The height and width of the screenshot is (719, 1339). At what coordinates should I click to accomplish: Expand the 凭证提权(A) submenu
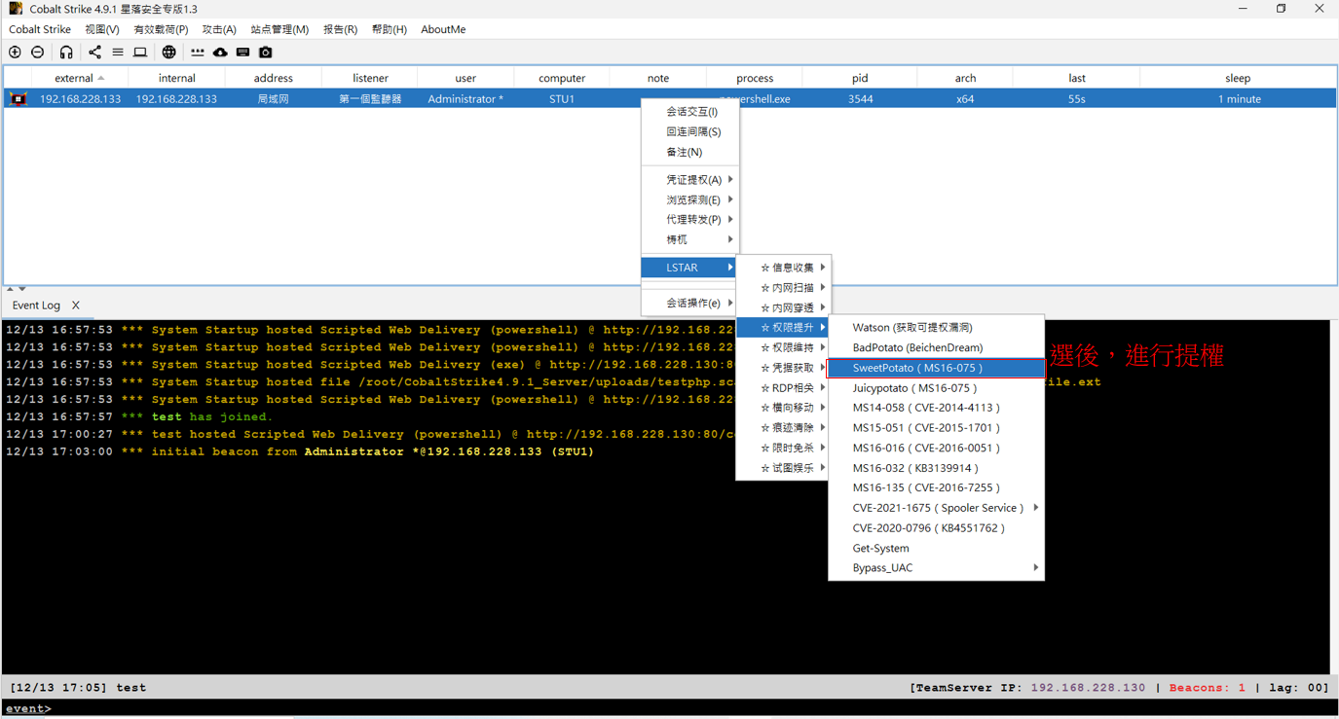690,180
